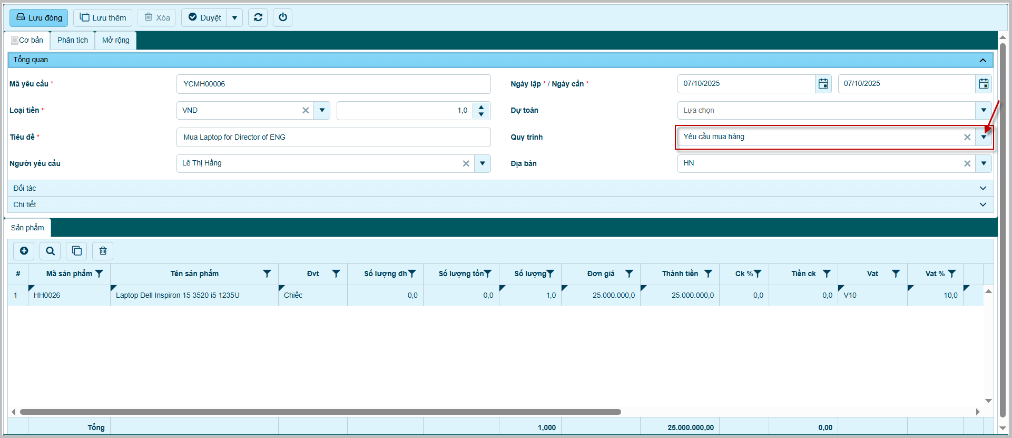
Task: Filter the Mã sản phẩm column
Action: pyautogui.click(x=99, y=274)
